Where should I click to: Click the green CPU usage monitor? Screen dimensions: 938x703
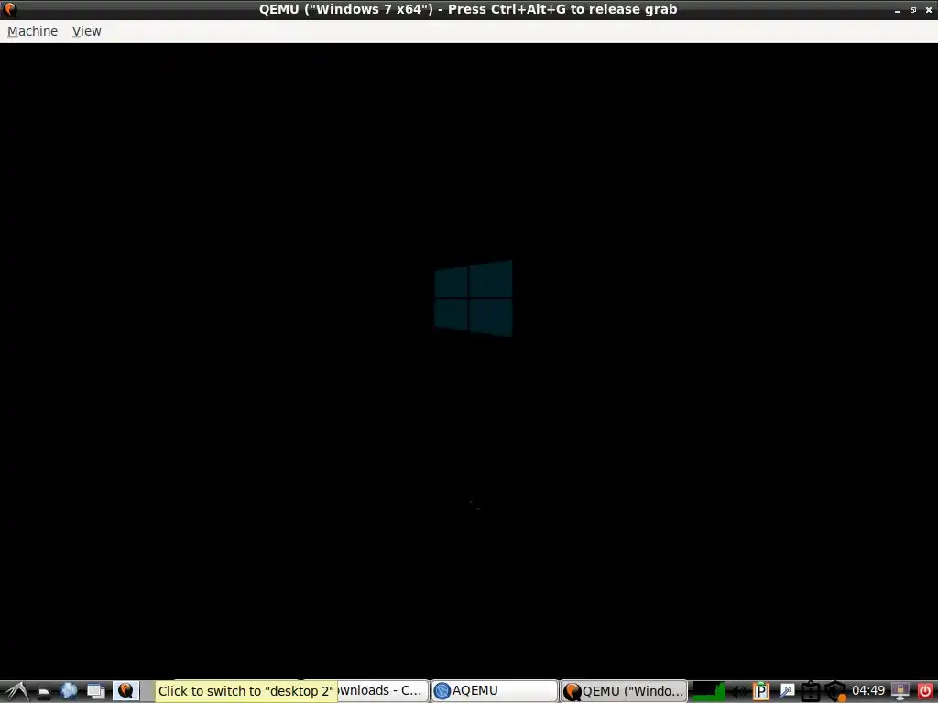(708, 691)
